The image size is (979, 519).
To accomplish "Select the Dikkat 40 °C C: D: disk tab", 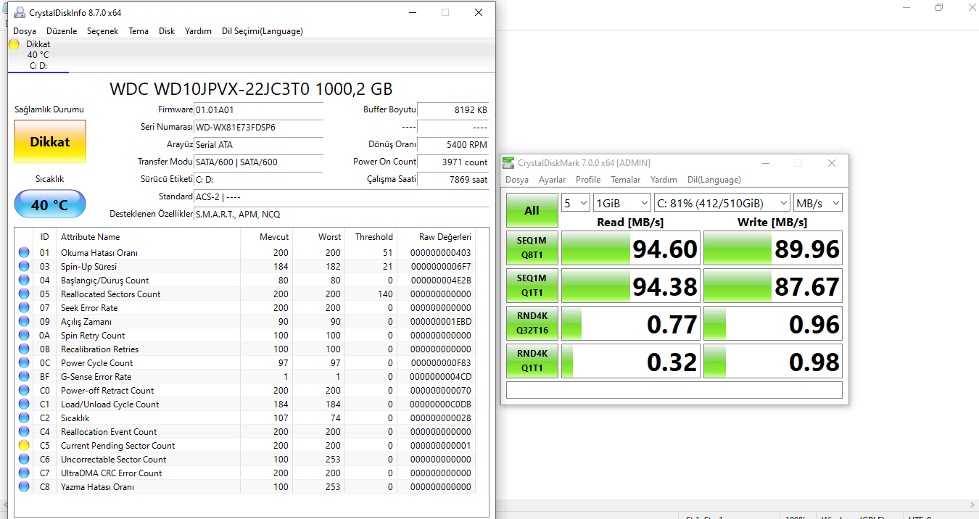I will tap(38, 55).
